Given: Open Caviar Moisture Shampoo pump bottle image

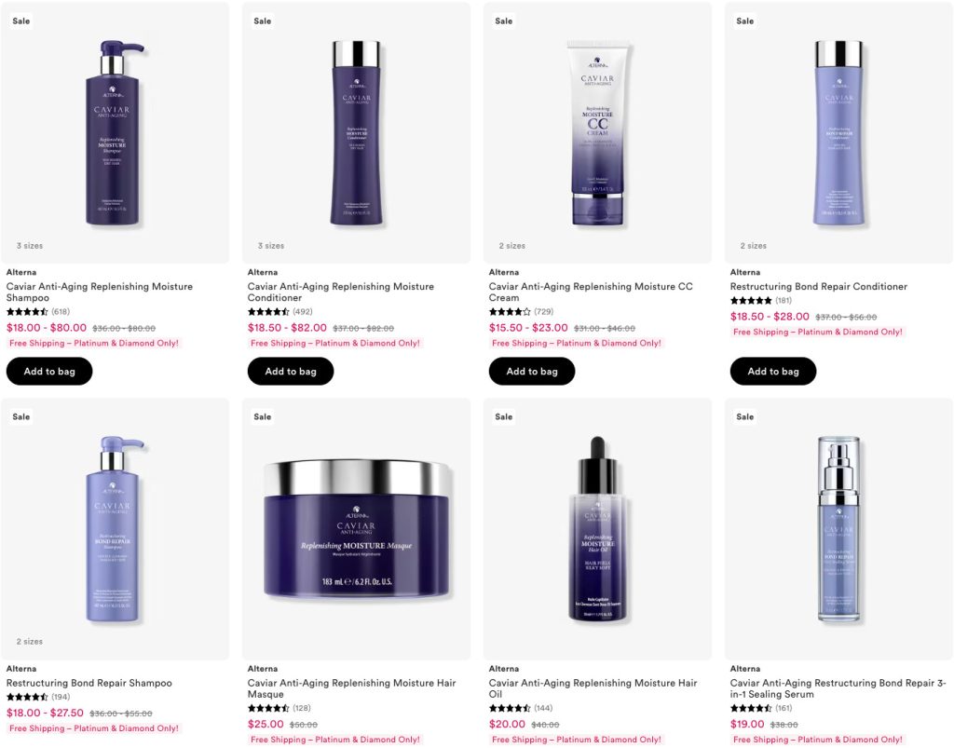Looking at the screenshot, I should 115,132.
